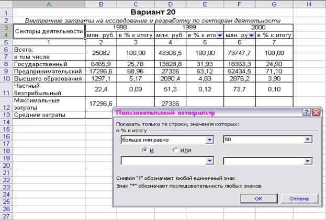Screen dimensions: 326x220
Task: Open the 'больше или равно' condition dropdown
Action: (x=209, y=140)
